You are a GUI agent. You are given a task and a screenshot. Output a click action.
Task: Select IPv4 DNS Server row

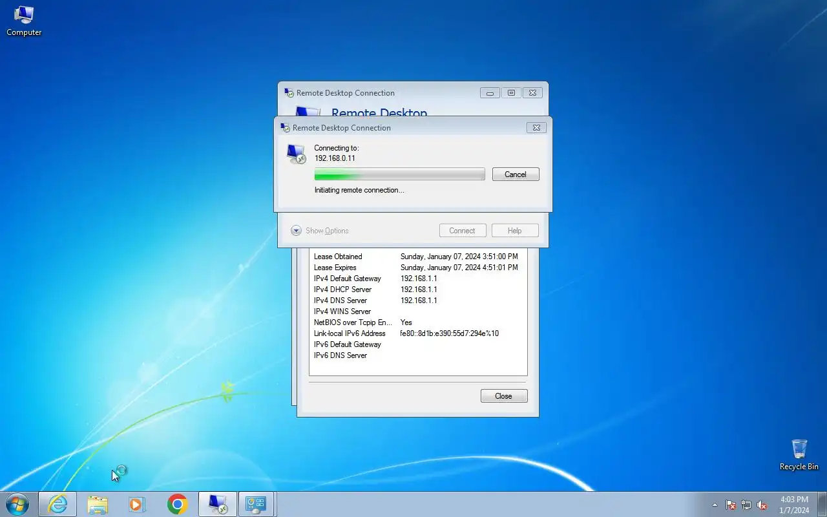[417, 301]
